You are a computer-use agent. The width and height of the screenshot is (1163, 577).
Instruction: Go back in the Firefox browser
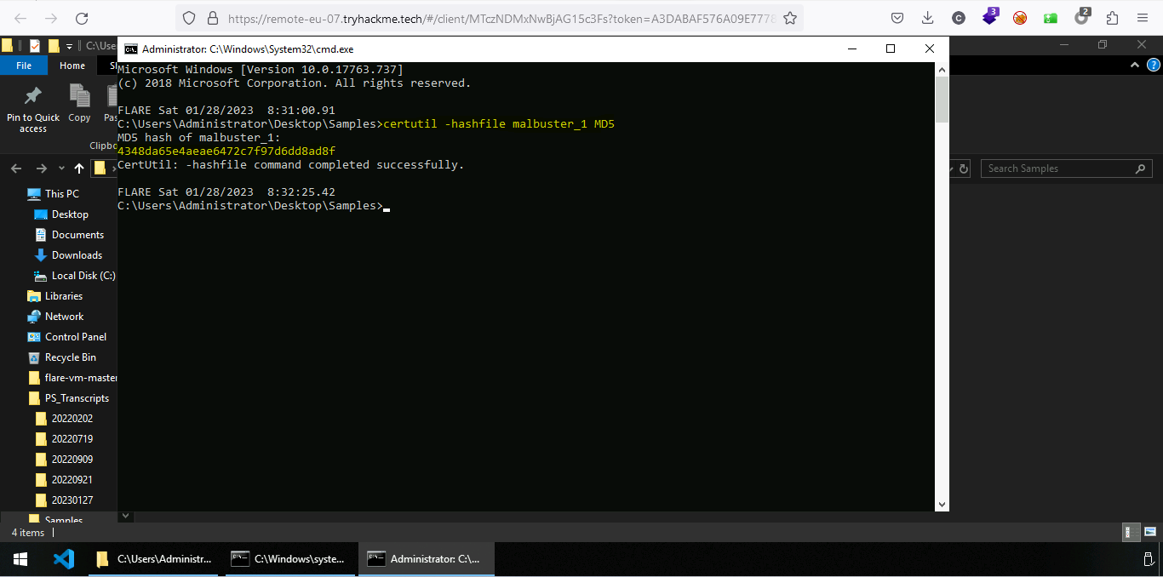[x=20, y=18]
